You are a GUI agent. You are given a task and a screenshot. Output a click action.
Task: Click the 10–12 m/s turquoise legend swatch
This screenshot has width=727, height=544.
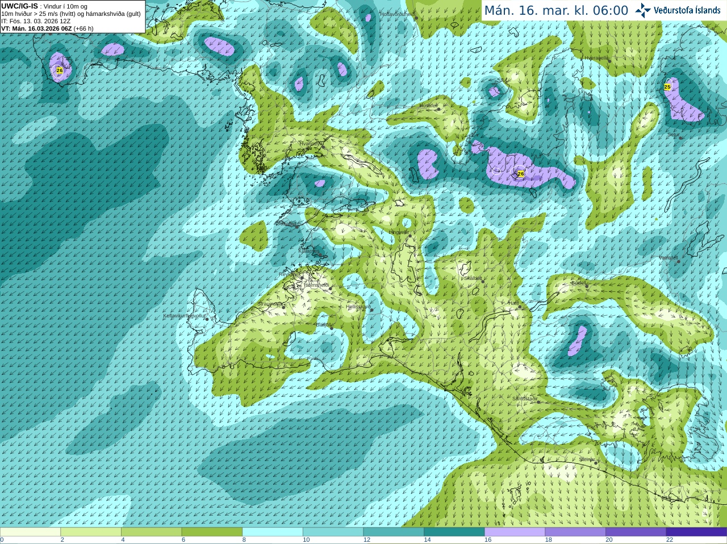[333, 532]
